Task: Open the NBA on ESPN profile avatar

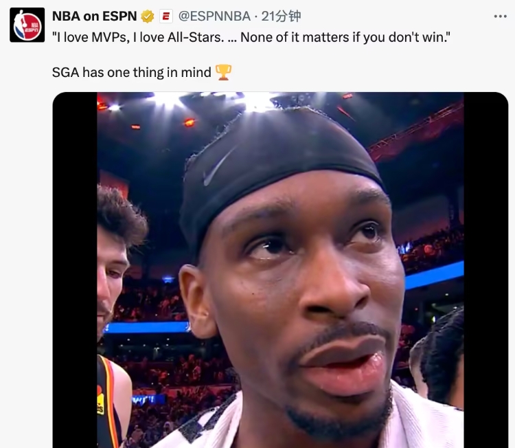Action: pos(27,25)
